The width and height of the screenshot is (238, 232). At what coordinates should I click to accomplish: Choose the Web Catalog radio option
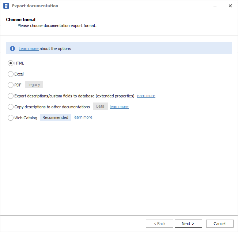pos(11,118)
